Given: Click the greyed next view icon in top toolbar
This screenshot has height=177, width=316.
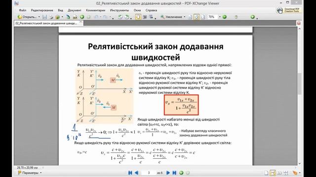Looking at the screenshot, I should coord(88,17).
